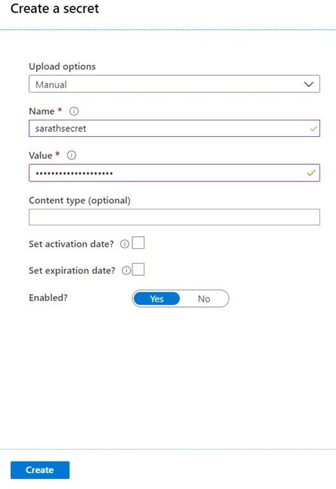
Task: Click the info icon beside Value label
Action: click(71, 155)
